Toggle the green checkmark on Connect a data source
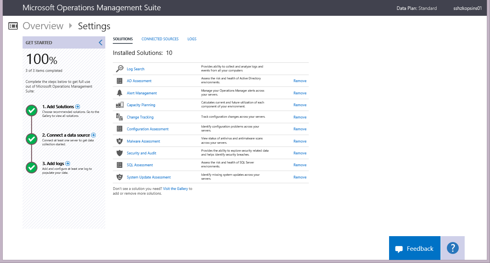This screenshot has width=490, height=263. pyautogui.click(x=31, y=139)
